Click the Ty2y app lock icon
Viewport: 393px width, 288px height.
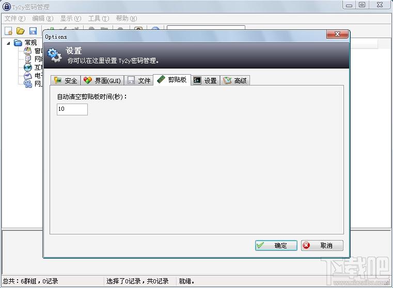pyautogui.click(x=7, y=7)
